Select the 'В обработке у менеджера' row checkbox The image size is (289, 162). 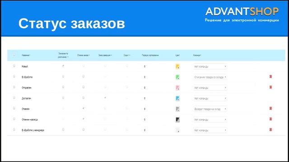pyautogui.click(x=14, y=130)
